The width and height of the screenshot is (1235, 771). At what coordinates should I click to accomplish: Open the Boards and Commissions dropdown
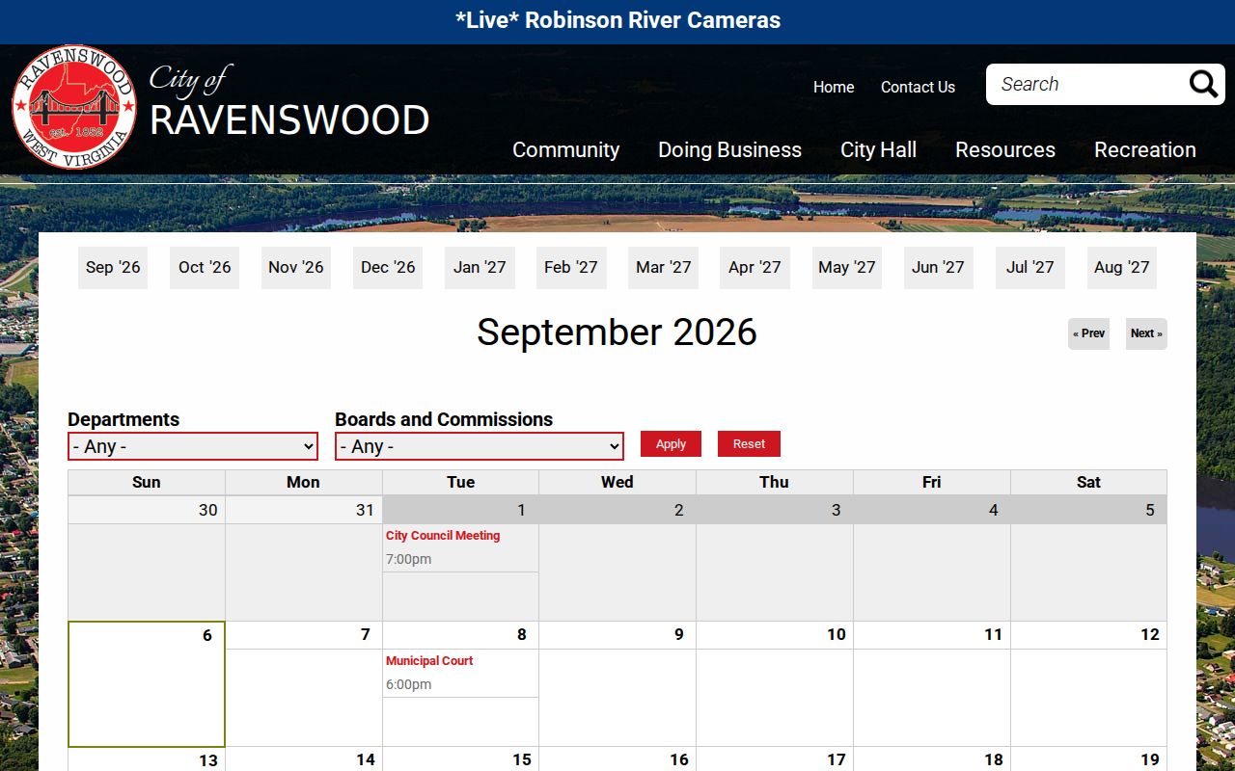(x=480, y=446)
